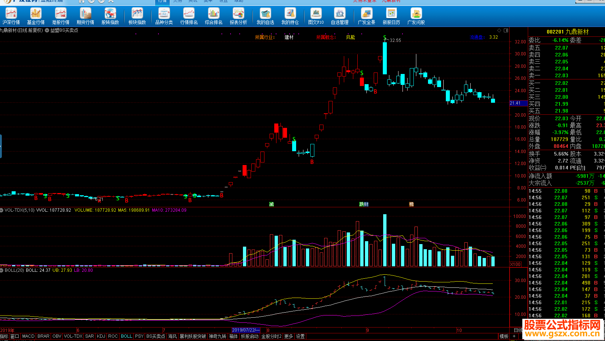Open 图文F10 company info
This screenshot has height=341, width=605.
316,16
